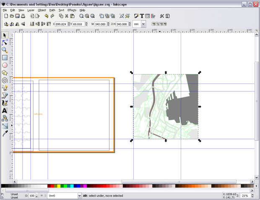Select the Text tool in toolbox
This screenshot has height=200, width=260.
pos(5,111)
